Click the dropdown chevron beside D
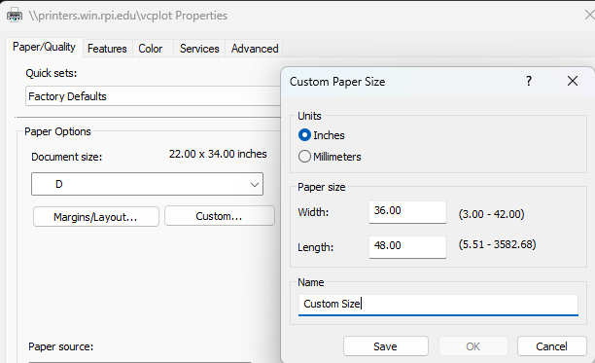This screenshot has height=363, width=595. (x=255, y=185)
